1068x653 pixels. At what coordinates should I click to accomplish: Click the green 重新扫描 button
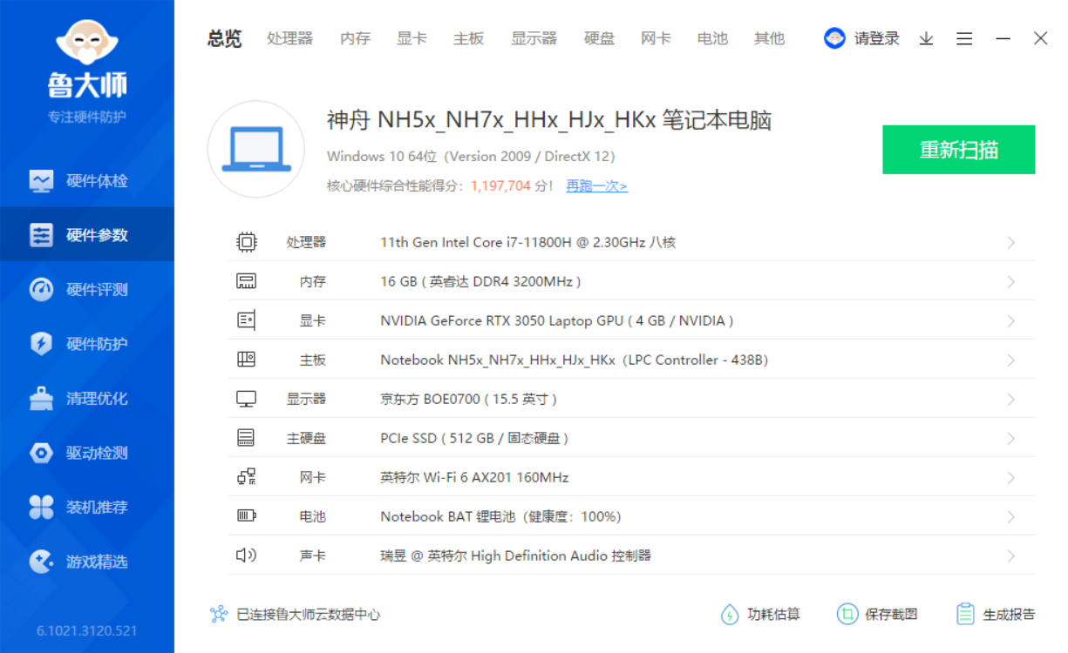(x=958, y=150)
